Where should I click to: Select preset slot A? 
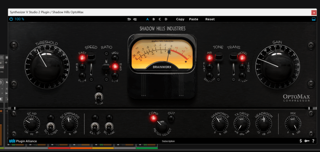[147, 19]
